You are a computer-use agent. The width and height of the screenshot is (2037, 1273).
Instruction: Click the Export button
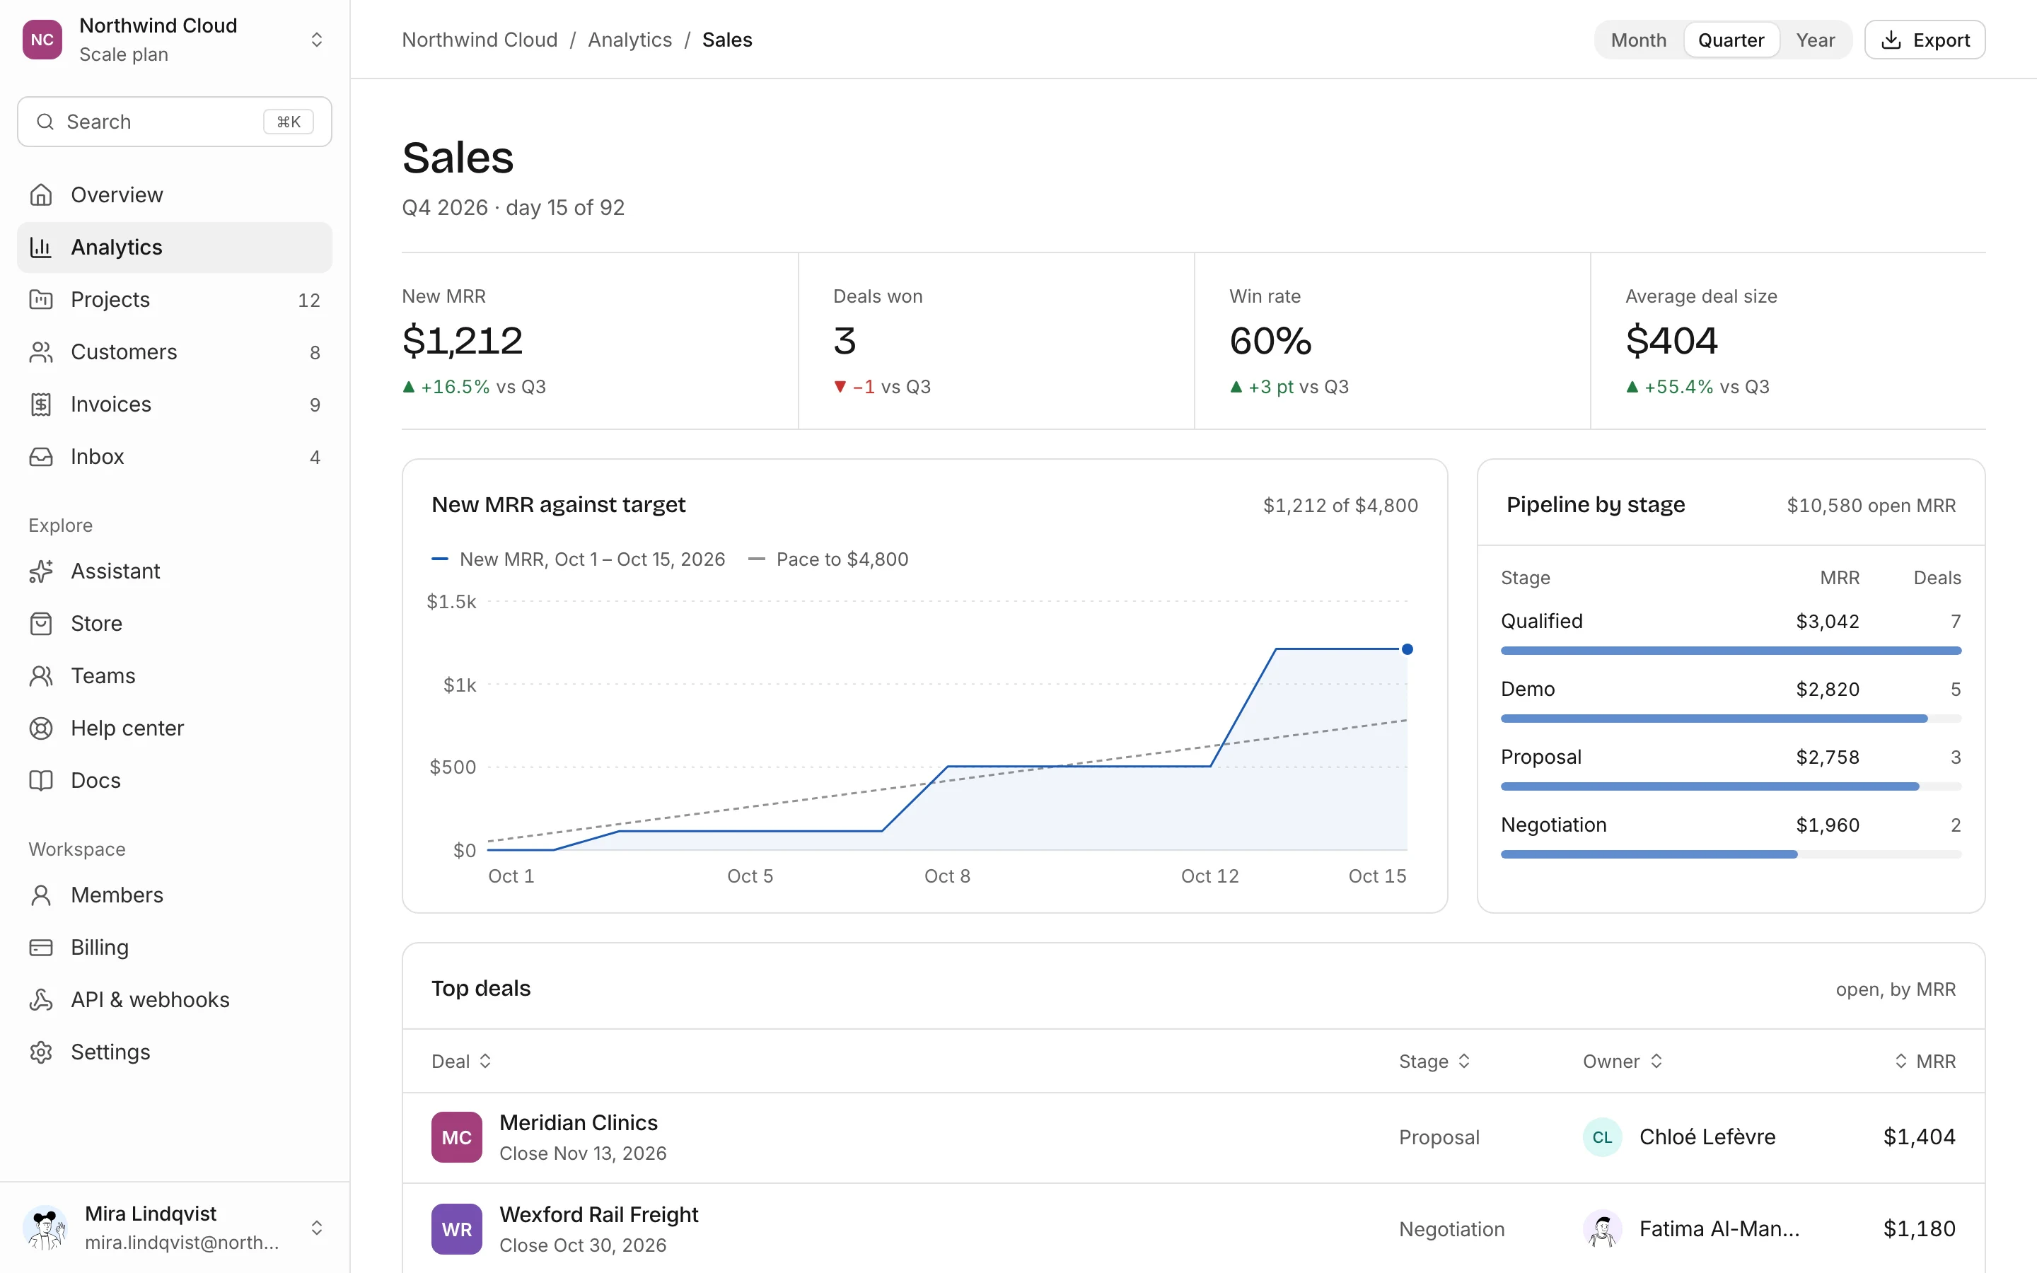click(1925, 40)
